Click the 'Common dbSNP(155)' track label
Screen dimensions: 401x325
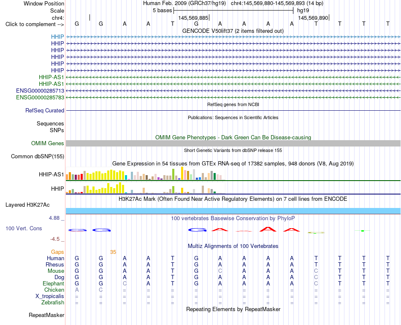pos(37,156)
